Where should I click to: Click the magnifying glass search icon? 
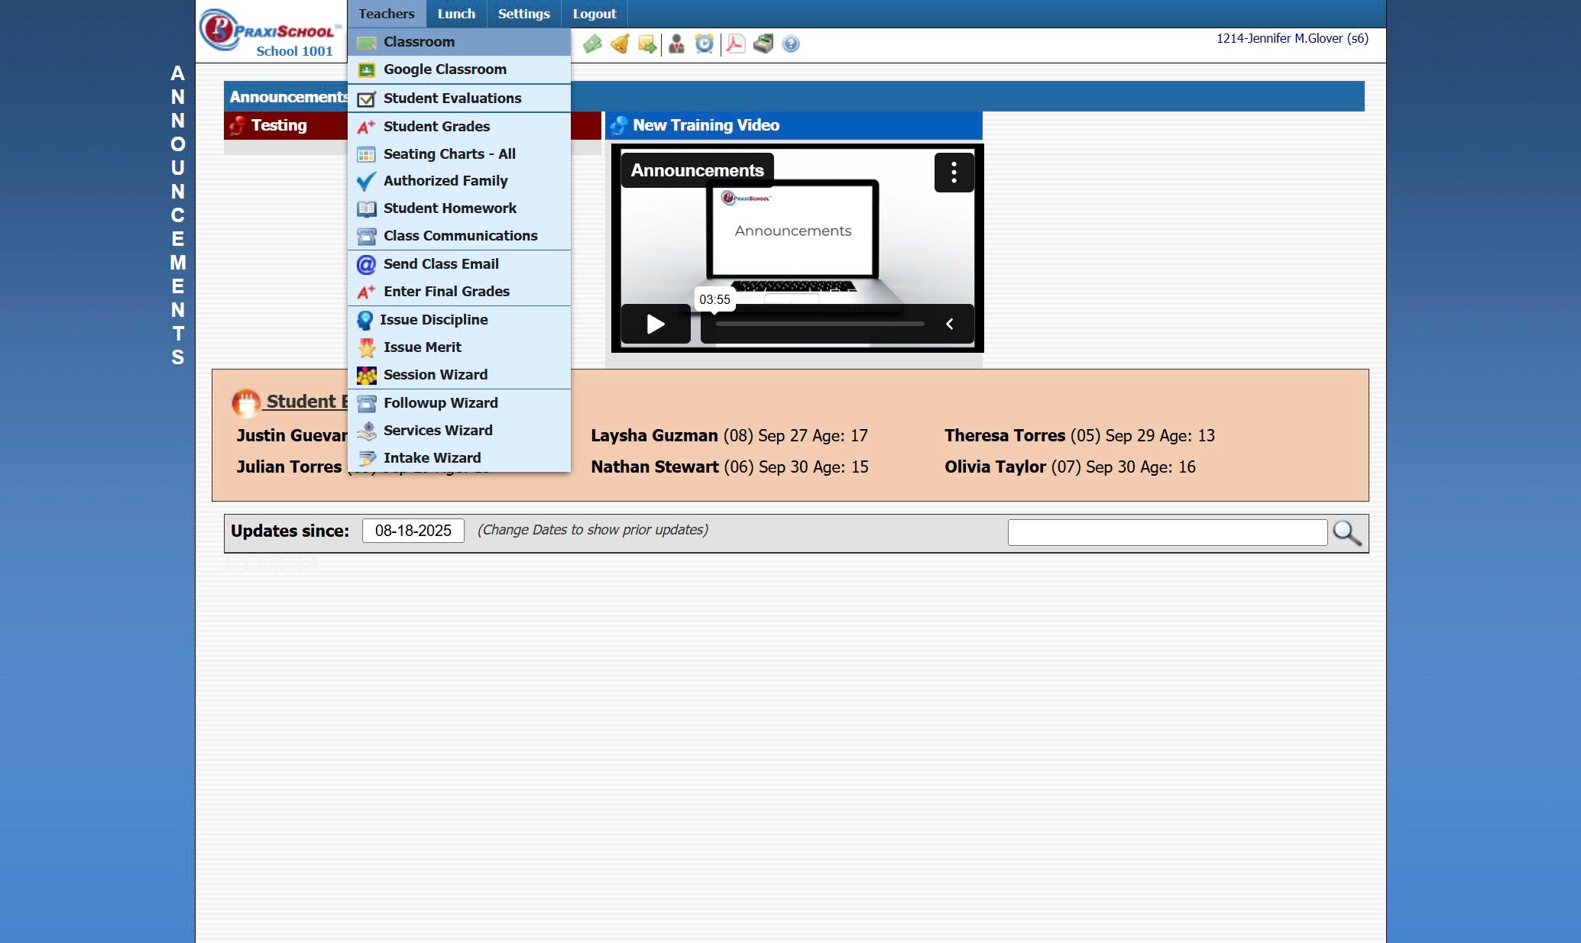pyautogui.click(x=1346, y=533)
